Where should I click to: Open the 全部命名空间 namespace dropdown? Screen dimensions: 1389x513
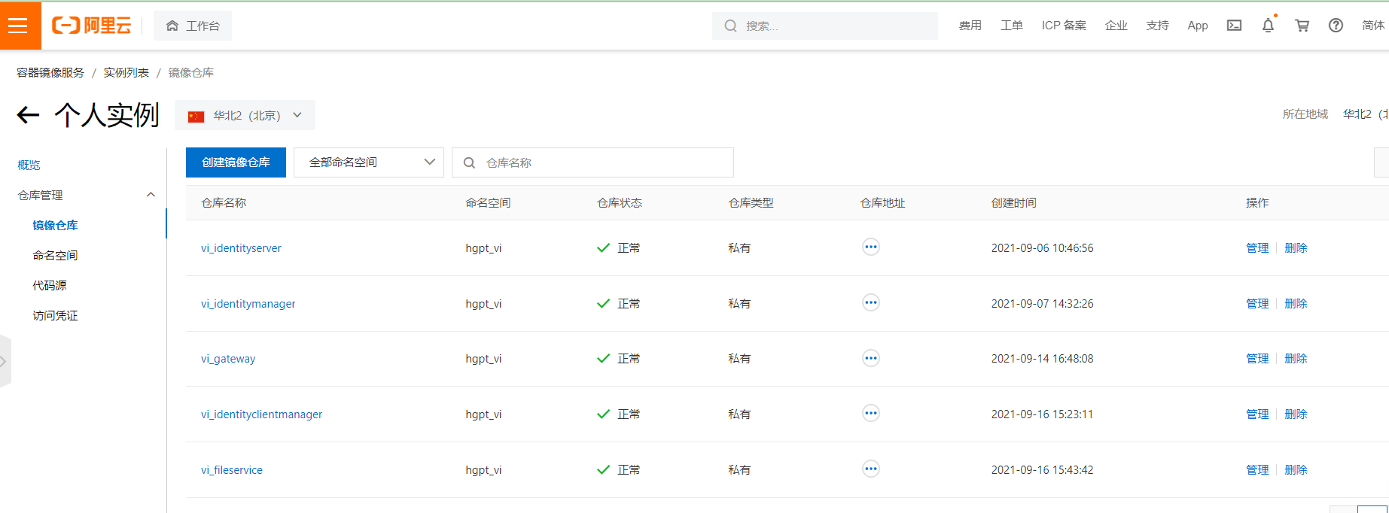369,162
